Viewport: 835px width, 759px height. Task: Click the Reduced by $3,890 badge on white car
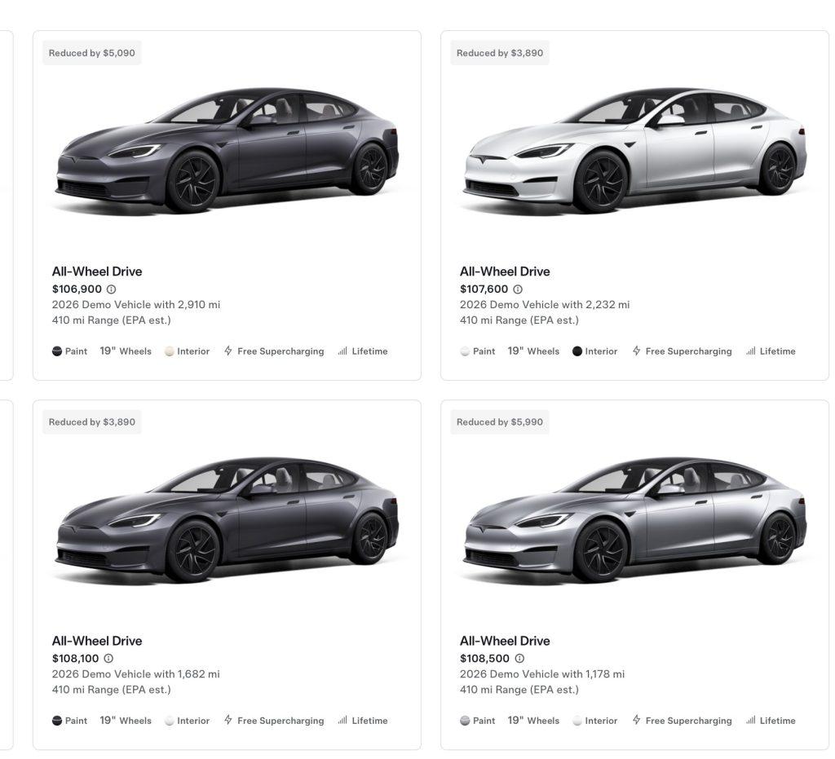(x=499, y=53)
